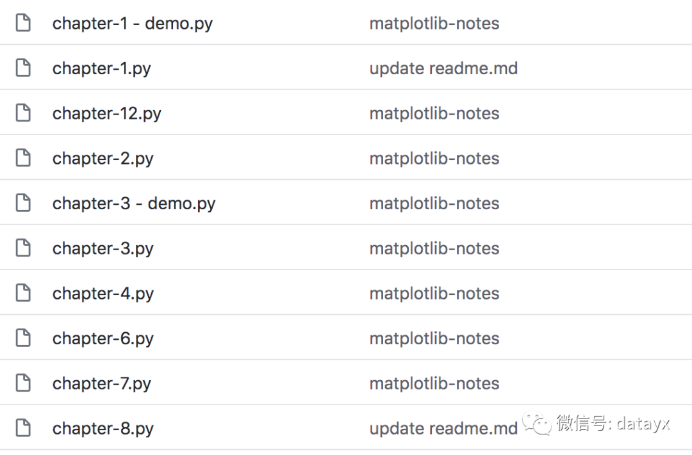Select file icon for chapter-4.py
The image size is (692, 455).
pyautogui.click(x=23, y=292)
